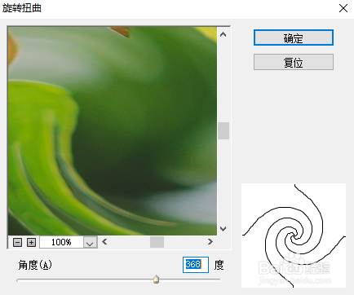The width and height of the screenshot is (354, 295).
Task: Click the preview's scroll down arrow
Action: click(x=223, y=229)
